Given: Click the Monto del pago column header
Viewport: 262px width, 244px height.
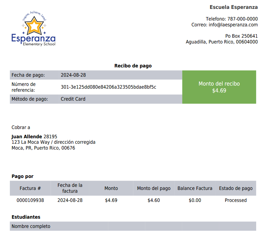Looking at the screenshot, I should pyautogui.click(x=154, y=188).
